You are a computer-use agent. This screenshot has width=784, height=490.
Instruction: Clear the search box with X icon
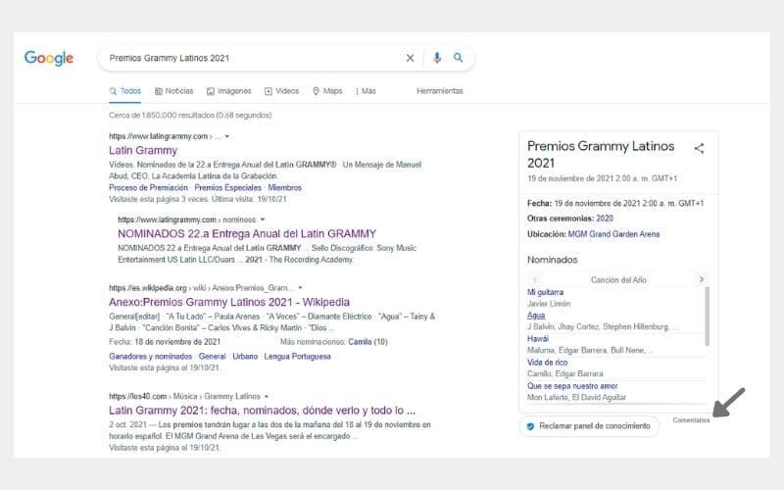click(410, 58)
